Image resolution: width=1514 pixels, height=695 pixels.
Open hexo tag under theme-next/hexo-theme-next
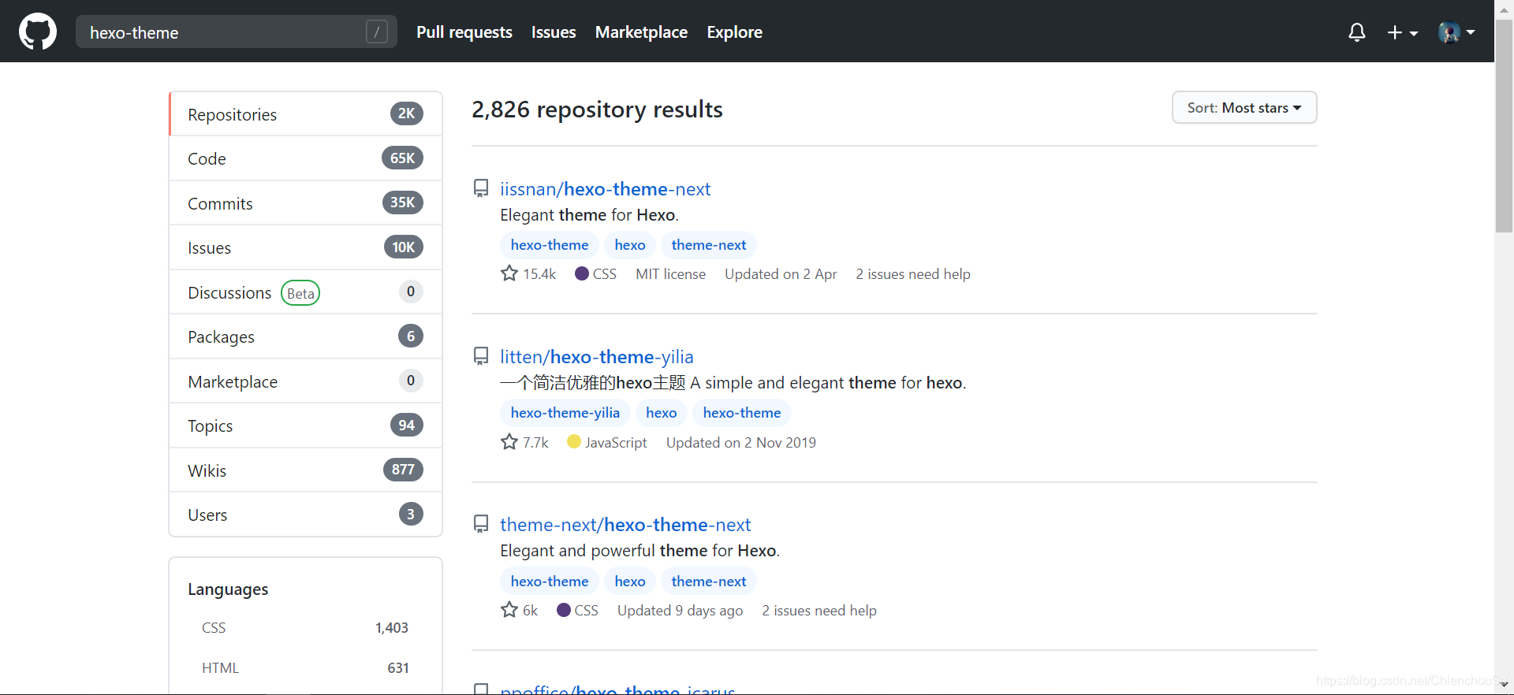click(630, 582)
